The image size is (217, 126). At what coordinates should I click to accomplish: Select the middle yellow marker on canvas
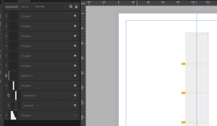pos(183,93)
